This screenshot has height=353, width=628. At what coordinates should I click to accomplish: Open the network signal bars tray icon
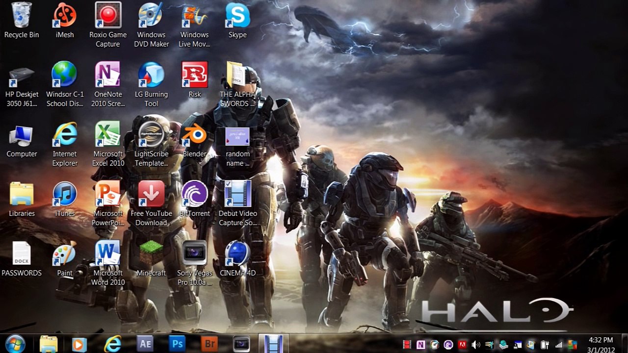pos(558,345)
